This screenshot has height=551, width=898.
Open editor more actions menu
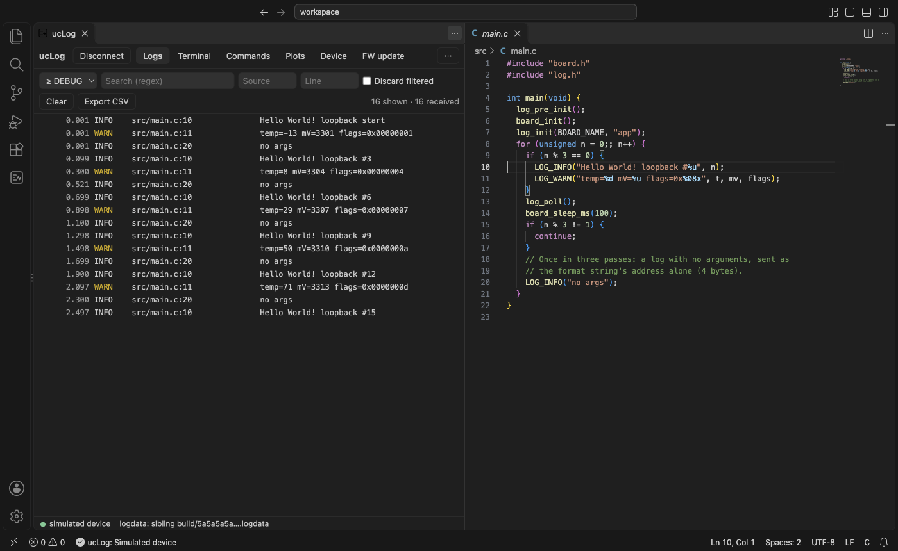885,33
